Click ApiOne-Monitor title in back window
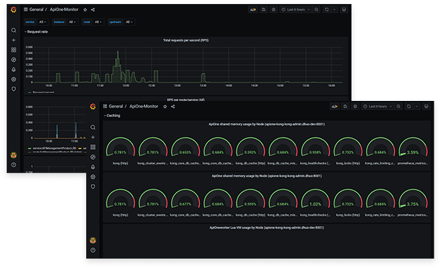This screenshot has width=441, height=268. (x=64, y=9)
